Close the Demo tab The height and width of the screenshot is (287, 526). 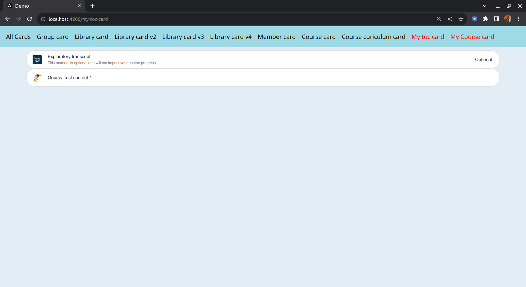79,6
